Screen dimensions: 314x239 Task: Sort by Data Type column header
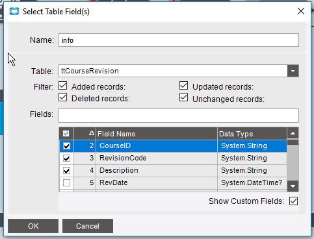252,134
